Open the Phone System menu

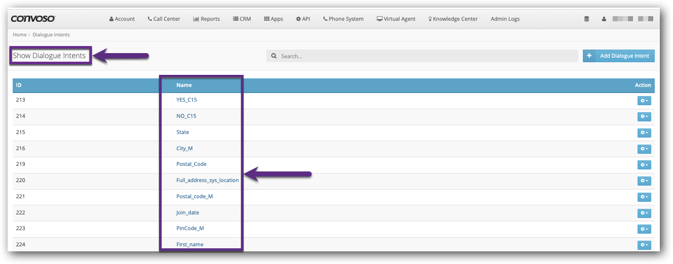pos(343,19)
